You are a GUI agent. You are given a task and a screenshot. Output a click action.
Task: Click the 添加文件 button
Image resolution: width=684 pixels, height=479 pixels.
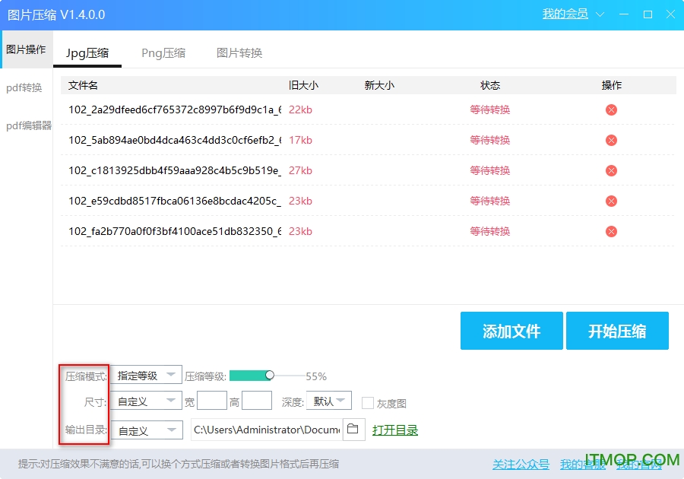pyautogui.click(x=511, y=331)
